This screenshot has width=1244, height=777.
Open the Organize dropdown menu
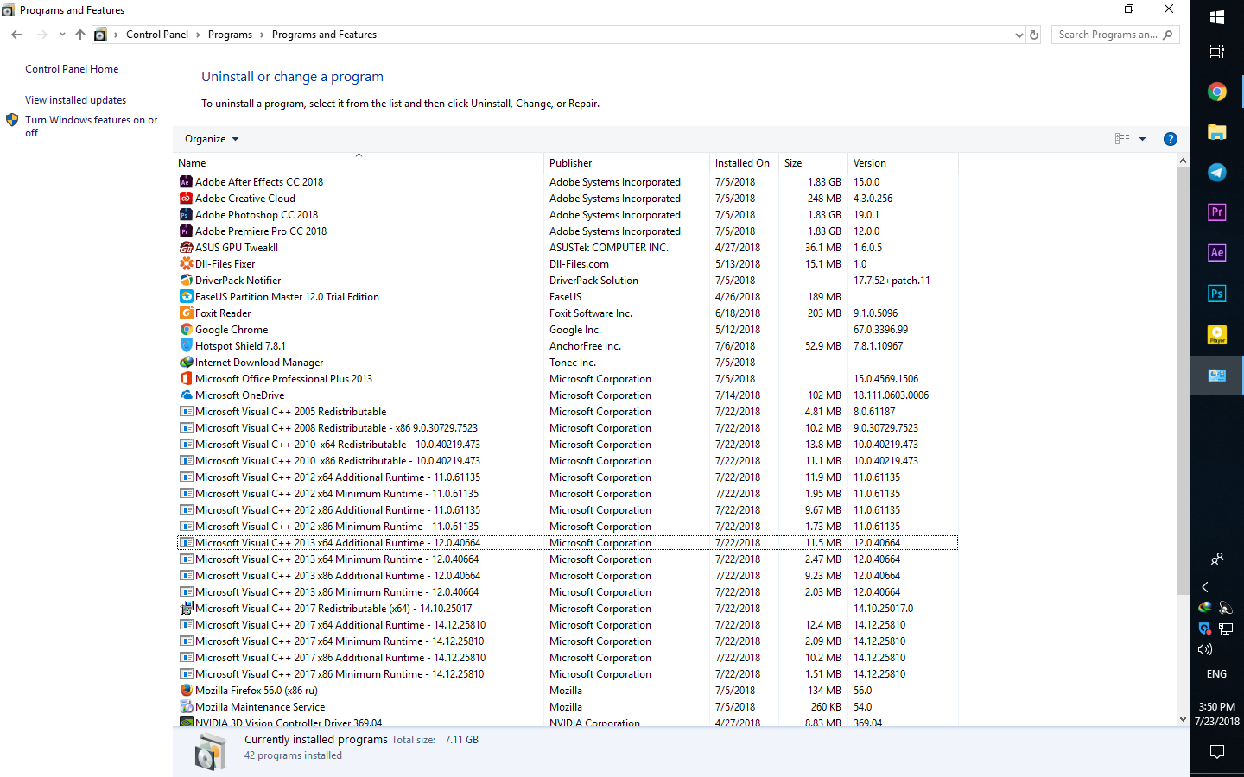click(x=212, y=139)
